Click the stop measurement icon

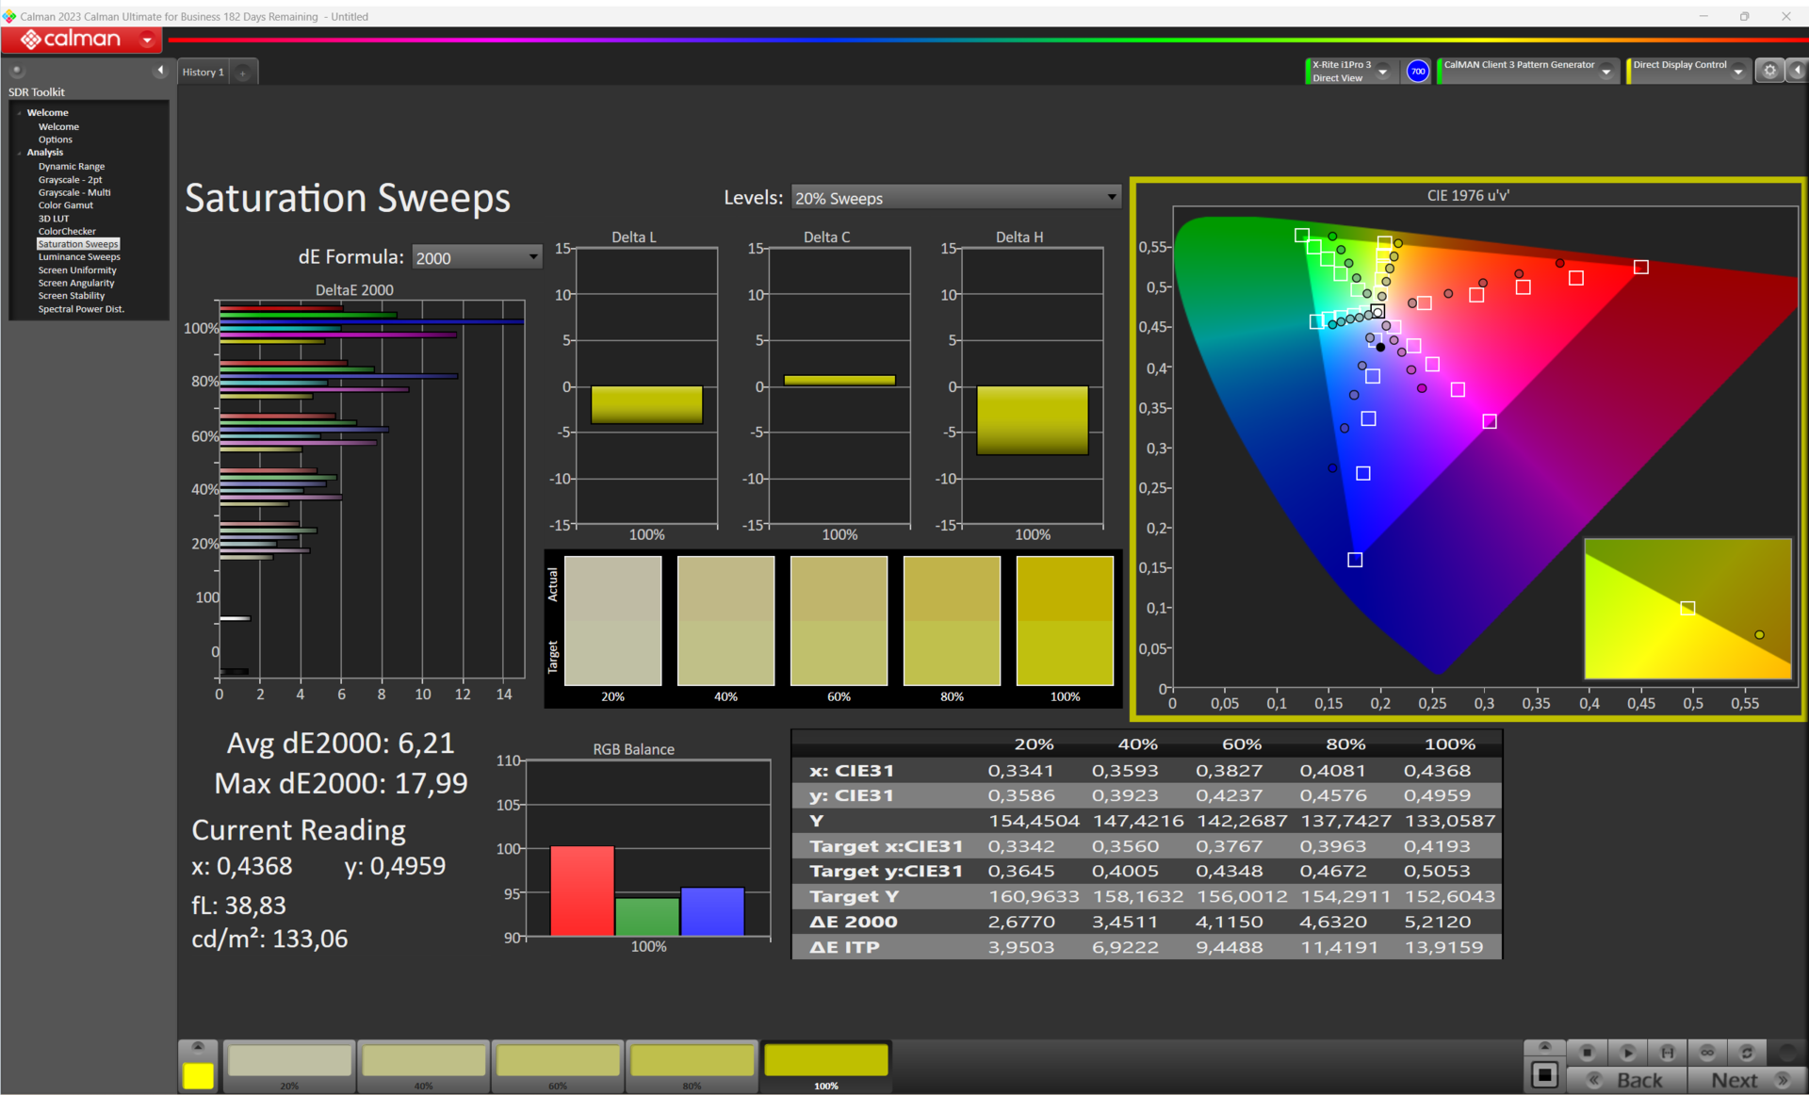pos(1587,1052)
